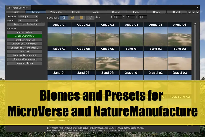Click the D button beside Global tab
The height and width of the screenshot is (137, 205).
point(193,12)
